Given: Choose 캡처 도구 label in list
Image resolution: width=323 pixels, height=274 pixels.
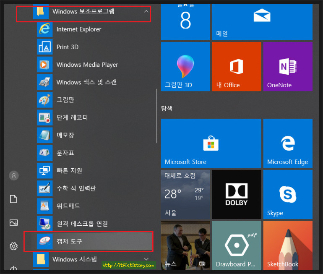Looking at the screenshot, I should tap(69, 241).
